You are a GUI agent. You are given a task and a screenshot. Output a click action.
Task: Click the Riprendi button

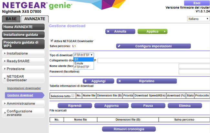click(x=75, y=105)
